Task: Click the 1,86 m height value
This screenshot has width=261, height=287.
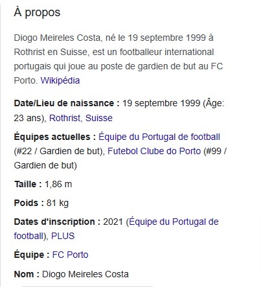Action: 58,184
